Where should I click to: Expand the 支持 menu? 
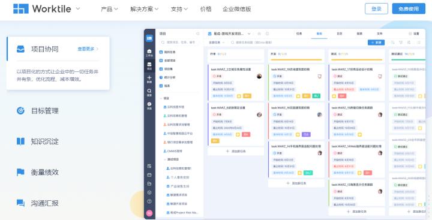pyautogui.click(x=179, y=9)
